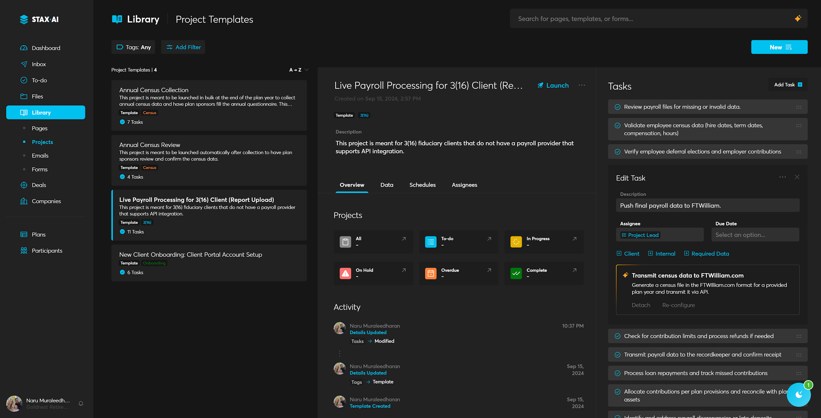821x418 pixels.
Task: Open the Tags: Any filter dropdown
Action: pyautogui.click(x=133, y=47)
